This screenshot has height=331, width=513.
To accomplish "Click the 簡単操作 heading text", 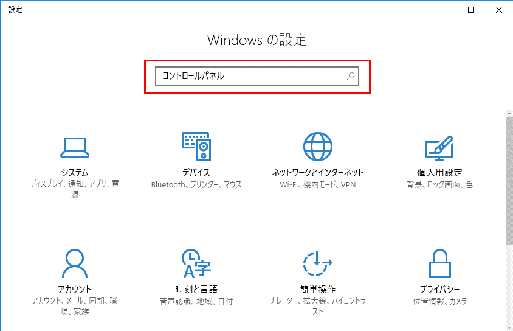I will tap(318, 289).
